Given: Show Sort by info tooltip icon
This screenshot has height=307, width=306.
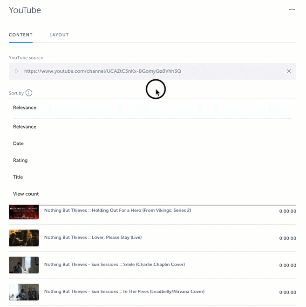Looking at the screenshot, I should pyautogui.click(x=29, y=93).
